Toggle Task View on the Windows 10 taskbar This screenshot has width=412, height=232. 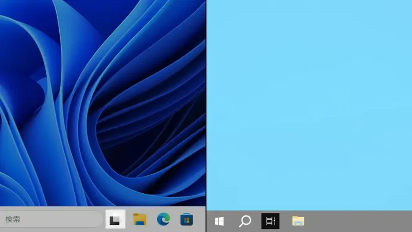270,221
